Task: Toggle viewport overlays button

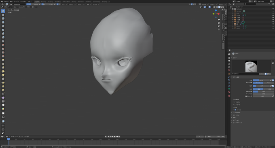Action: pos(209,7)
